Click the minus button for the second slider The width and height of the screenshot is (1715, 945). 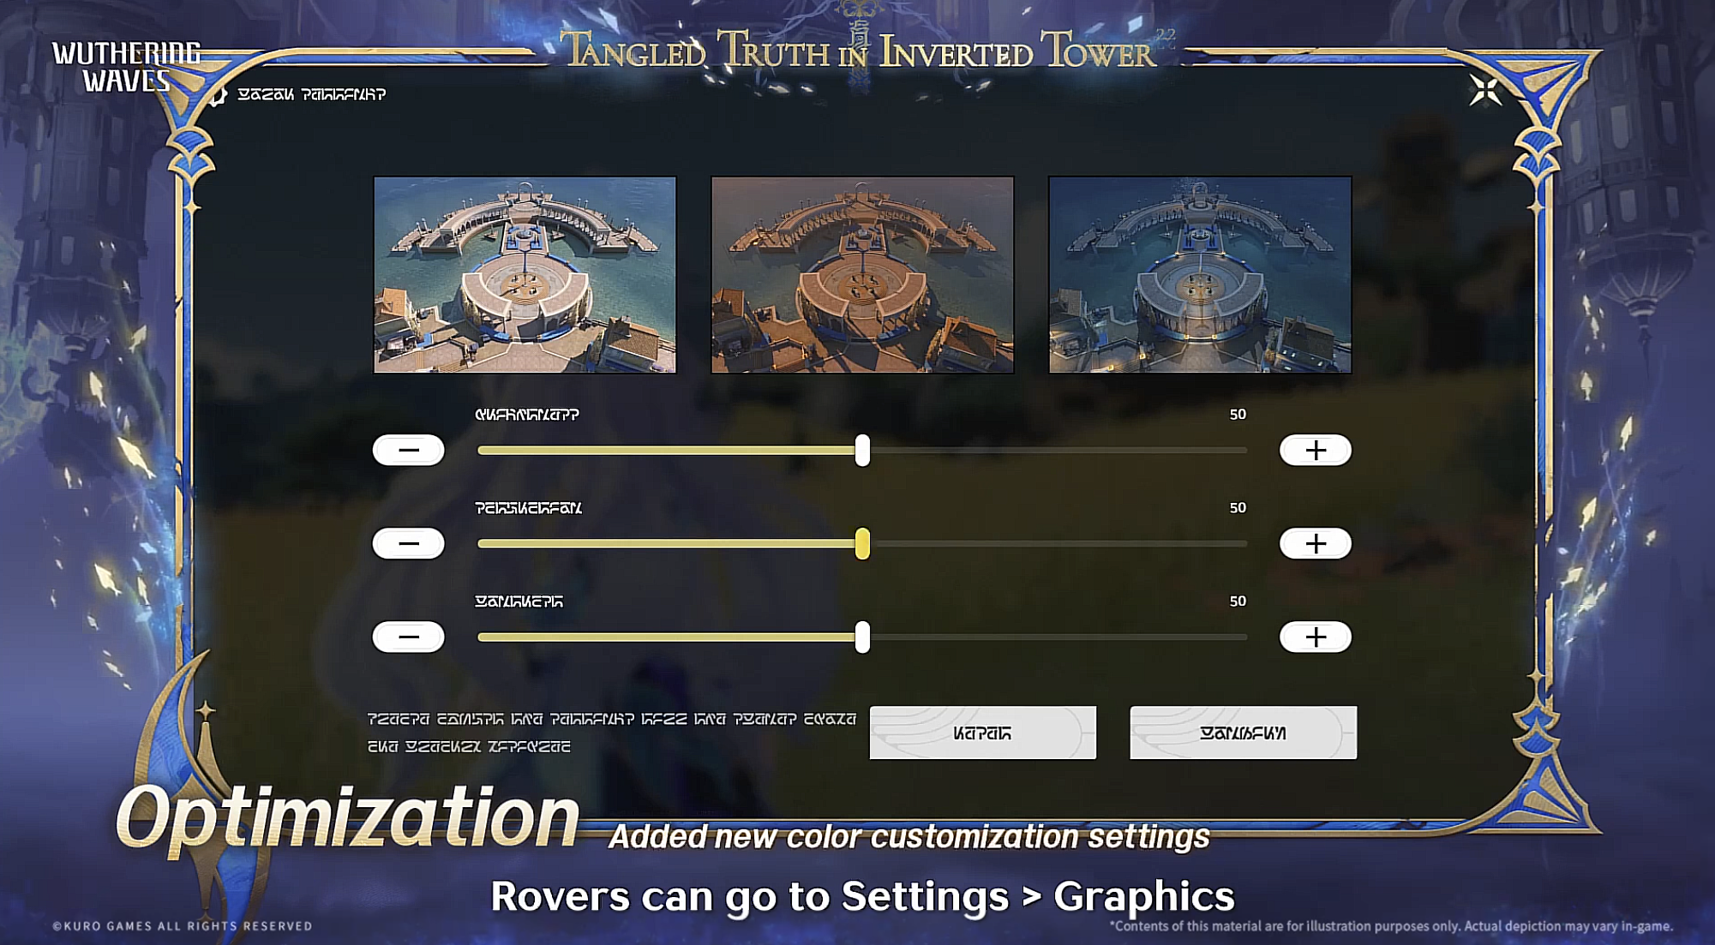coord(409,543)
